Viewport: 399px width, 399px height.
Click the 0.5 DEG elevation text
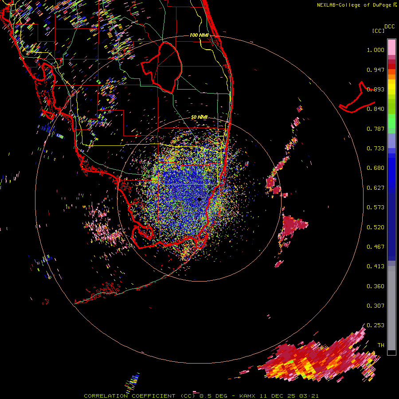coord(214,396)
